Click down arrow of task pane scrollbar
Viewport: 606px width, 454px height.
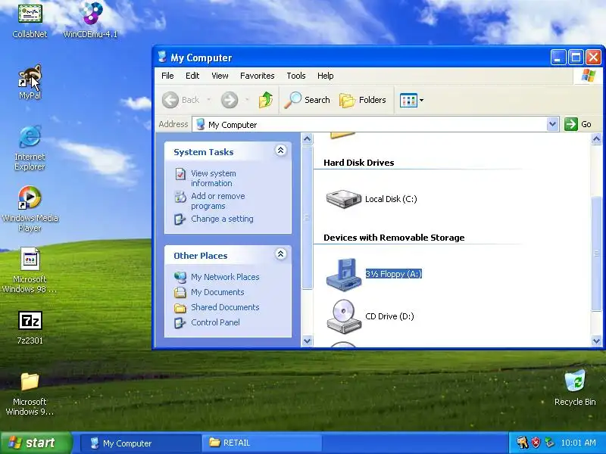(x=308, y=341)
